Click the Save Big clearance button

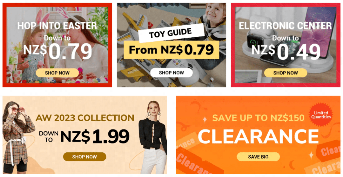point(258,156)
